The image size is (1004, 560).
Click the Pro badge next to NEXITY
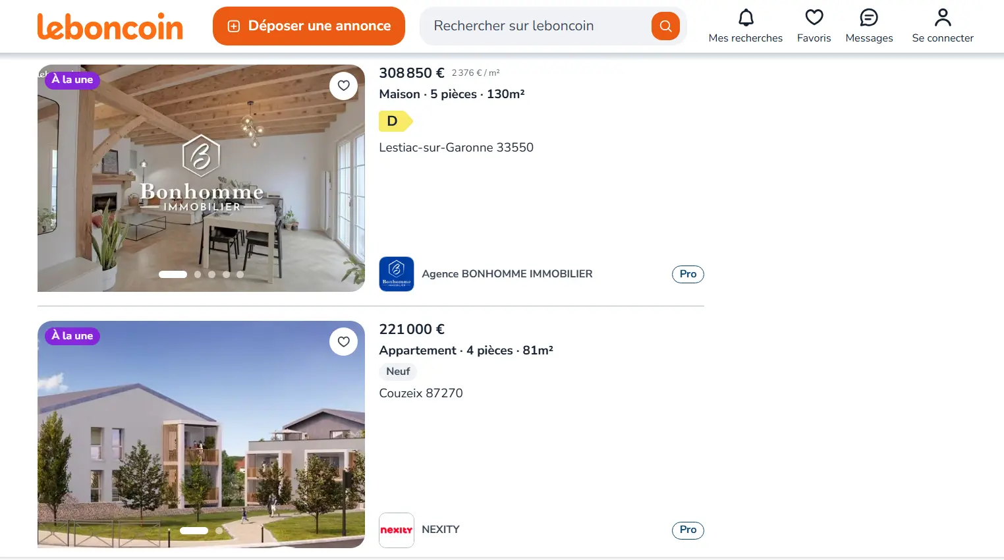point(688,530)
